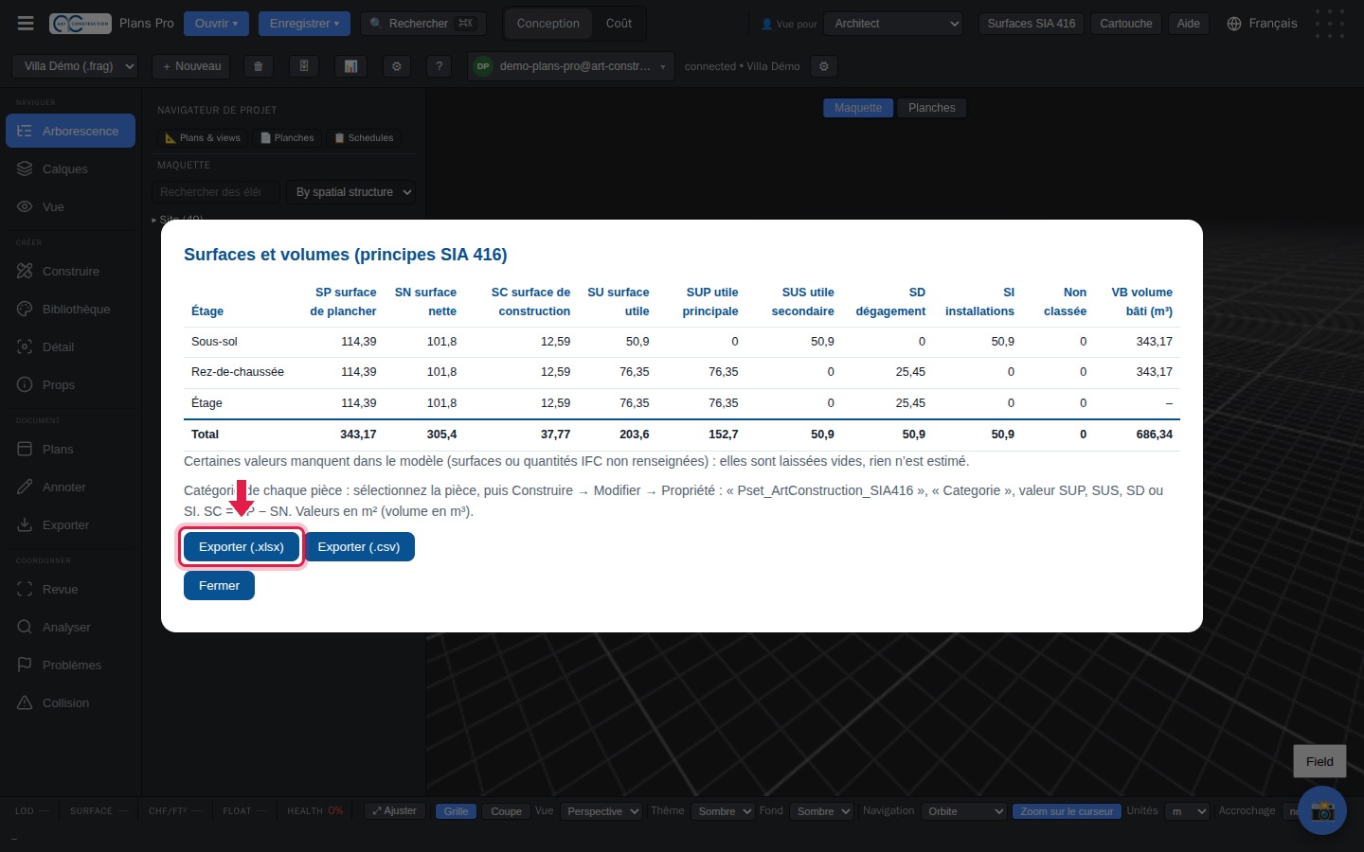Expand the Ouvrir dropdown button
1364x852 pixels.
(x=216, y=23)
